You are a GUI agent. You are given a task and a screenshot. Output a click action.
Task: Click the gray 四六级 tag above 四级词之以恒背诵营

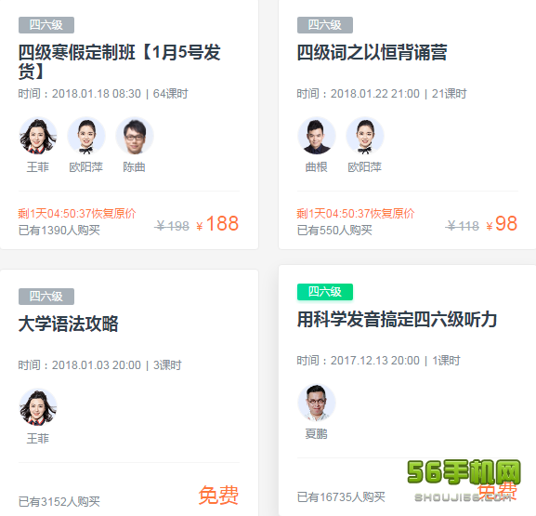click(x=325, y=25)
